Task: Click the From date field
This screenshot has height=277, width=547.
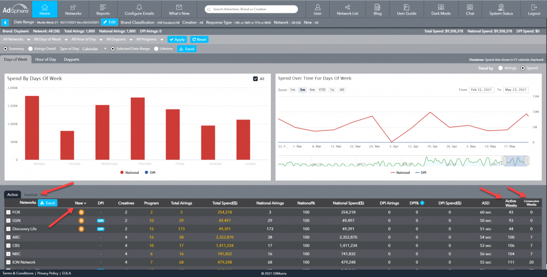Action: tap(481, 90)
